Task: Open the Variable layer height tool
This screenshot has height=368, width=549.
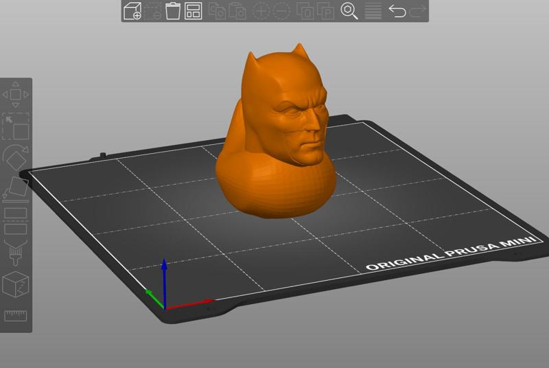Action: 373,11
